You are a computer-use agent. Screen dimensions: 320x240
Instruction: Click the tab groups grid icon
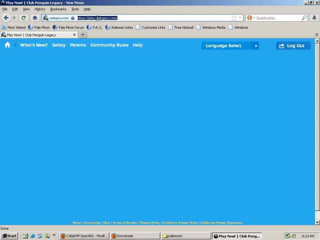(x=317, y=35)
